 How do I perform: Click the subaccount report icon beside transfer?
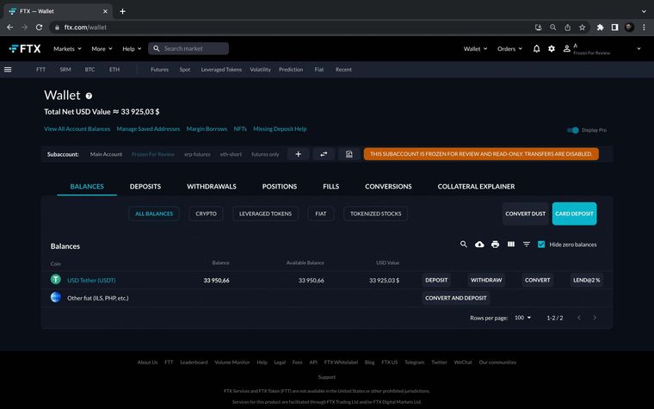(x=349, y=154)
